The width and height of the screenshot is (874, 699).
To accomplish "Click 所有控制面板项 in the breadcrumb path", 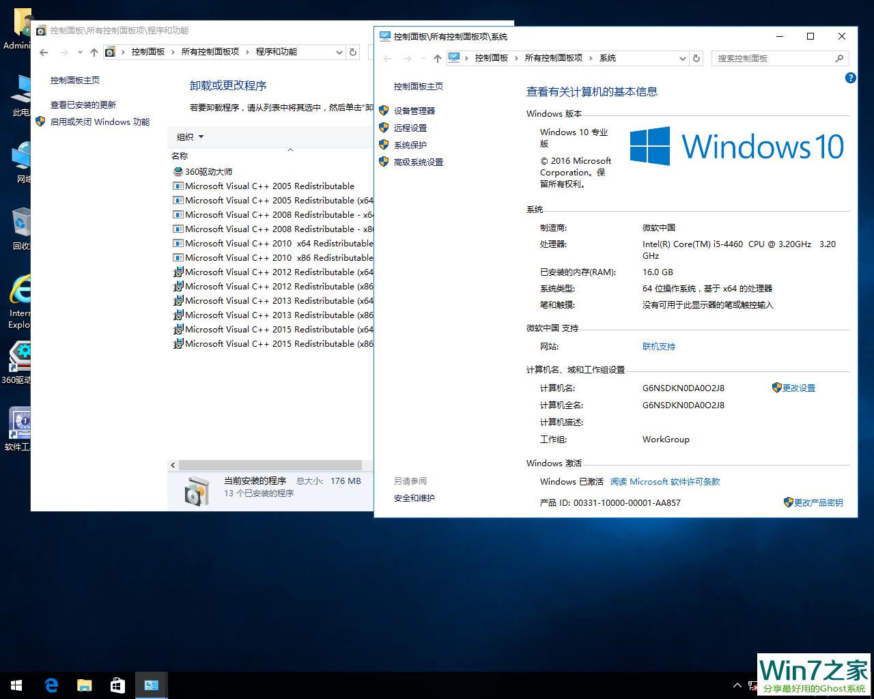I will (554, 58).
